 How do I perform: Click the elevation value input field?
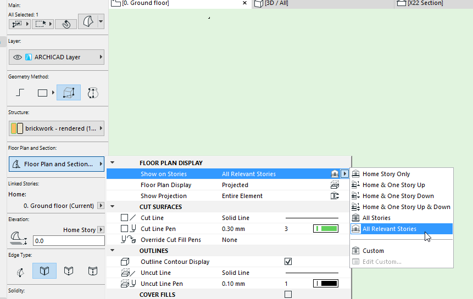(69, 241)
